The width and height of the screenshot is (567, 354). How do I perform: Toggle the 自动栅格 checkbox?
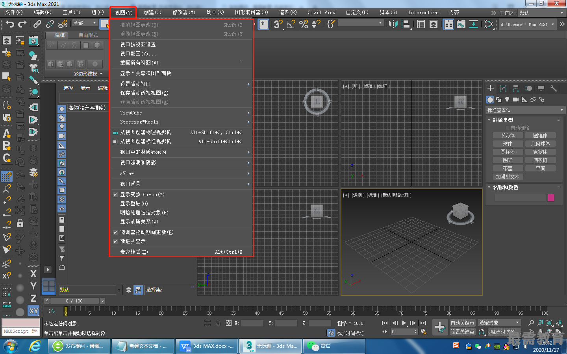tap(508, 128)
